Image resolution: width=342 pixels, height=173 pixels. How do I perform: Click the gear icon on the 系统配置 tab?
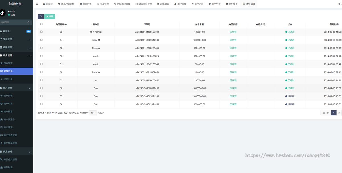[x=158, y=4]
